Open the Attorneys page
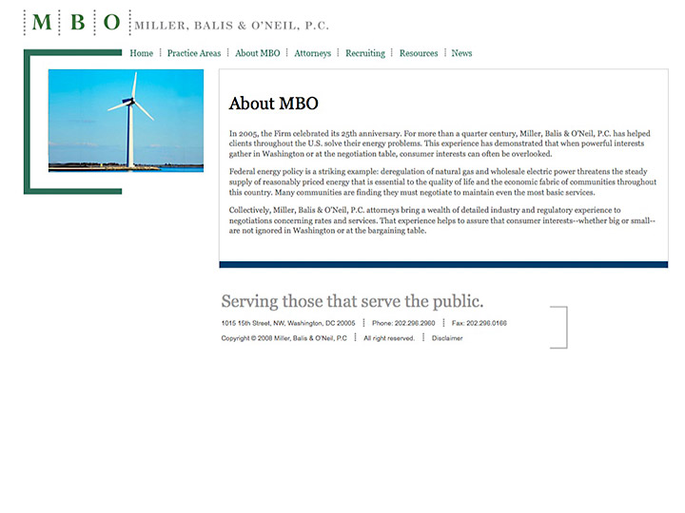 pos(312,53)
